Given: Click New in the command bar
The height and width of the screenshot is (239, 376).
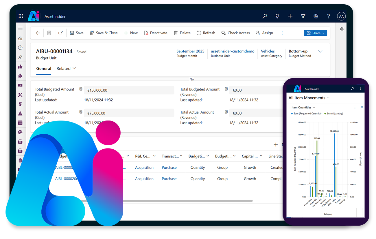Looking at the screenshot, I should 131,33.
